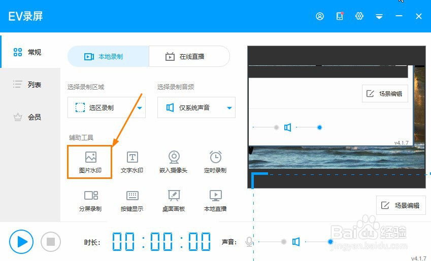Screen dimensions: 431x261
Task: Select the 本地录制 mode tab
Action: pos(108,57)
